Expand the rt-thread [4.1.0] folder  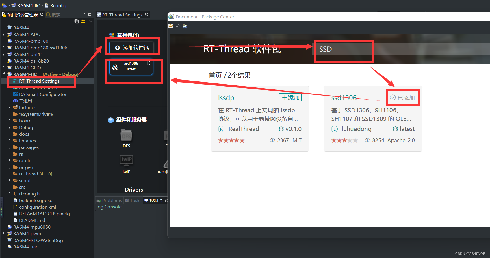click(x=9, y=174)
